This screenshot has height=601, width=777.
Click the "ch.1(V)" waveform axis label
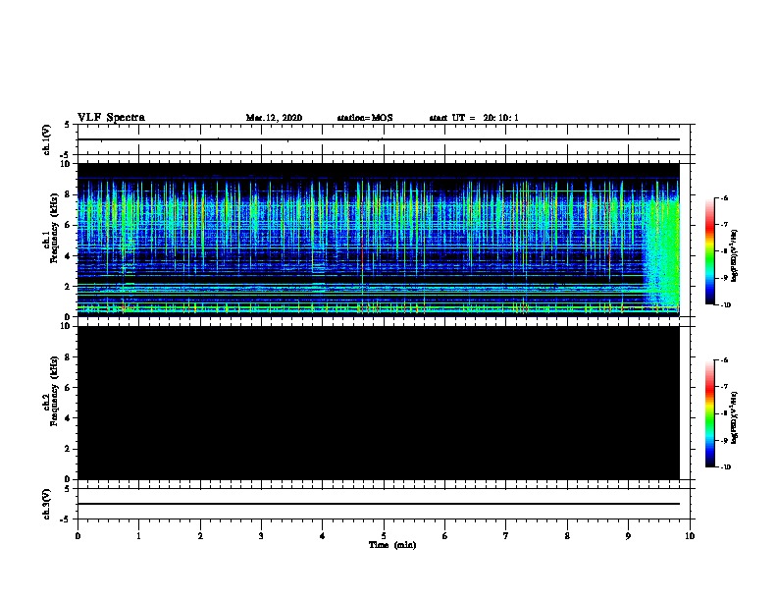46,139
